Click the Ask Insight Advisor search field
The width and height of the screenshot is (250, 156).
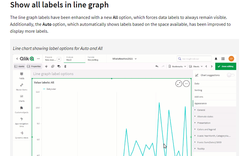[x=194, y=58]
